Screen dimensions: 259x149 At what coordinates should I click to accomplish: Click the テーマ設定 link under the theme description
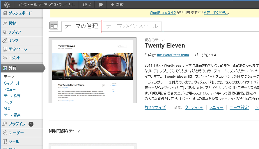239,108
